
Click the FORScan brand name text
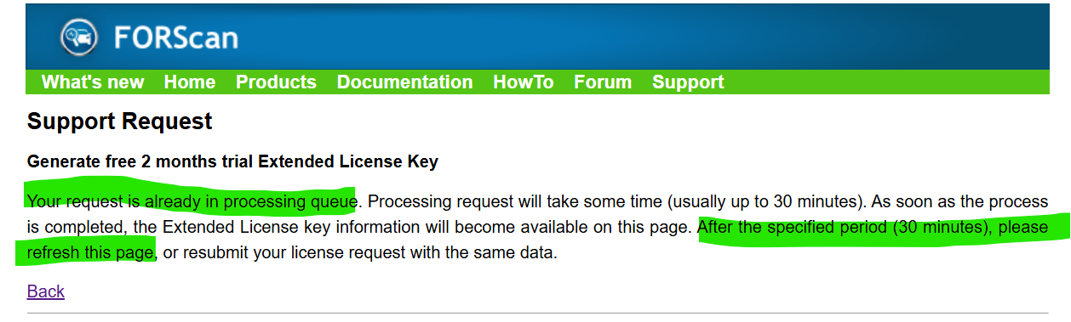click(x=176, y=38)
